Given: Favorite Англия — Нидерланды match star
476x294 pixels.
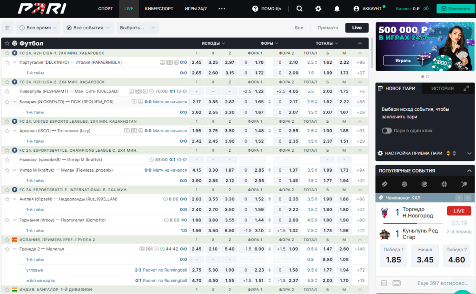Looking at the screenshot, I should [7, 199].
